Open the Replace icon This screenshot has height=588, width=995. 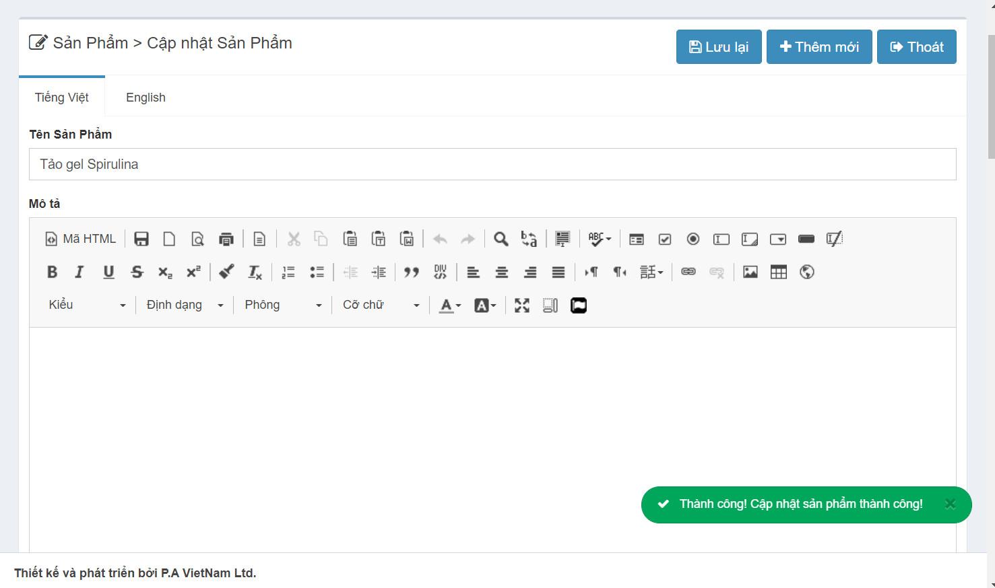pyautogui.click(x=529, y=239)
